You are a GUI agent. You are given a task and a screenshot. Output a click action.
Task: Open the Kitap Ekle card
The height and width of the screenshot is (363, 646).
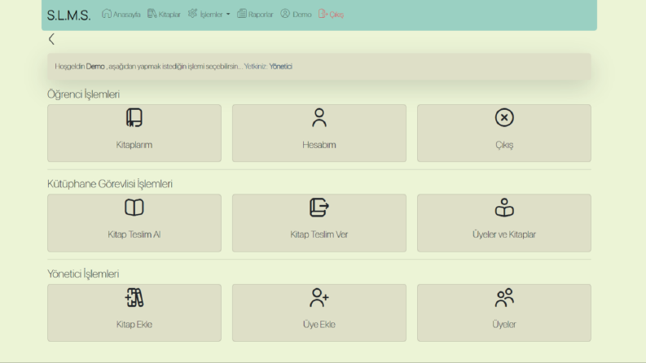pos(134,313)
